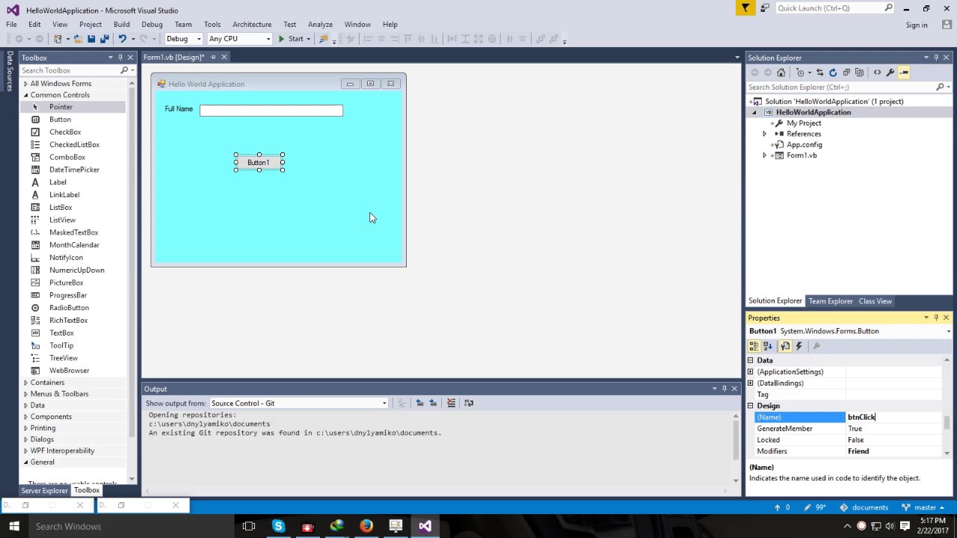Click the Go to Next Message icon in Output
Image resolution: width=957 pixels, height=538 pixels.
pos(433,403)
